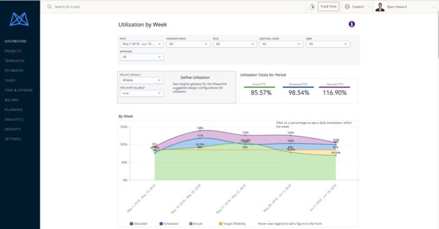Click the 85.57% actual utilization total
Screen dimensions: 439x229
pos(261,93)
